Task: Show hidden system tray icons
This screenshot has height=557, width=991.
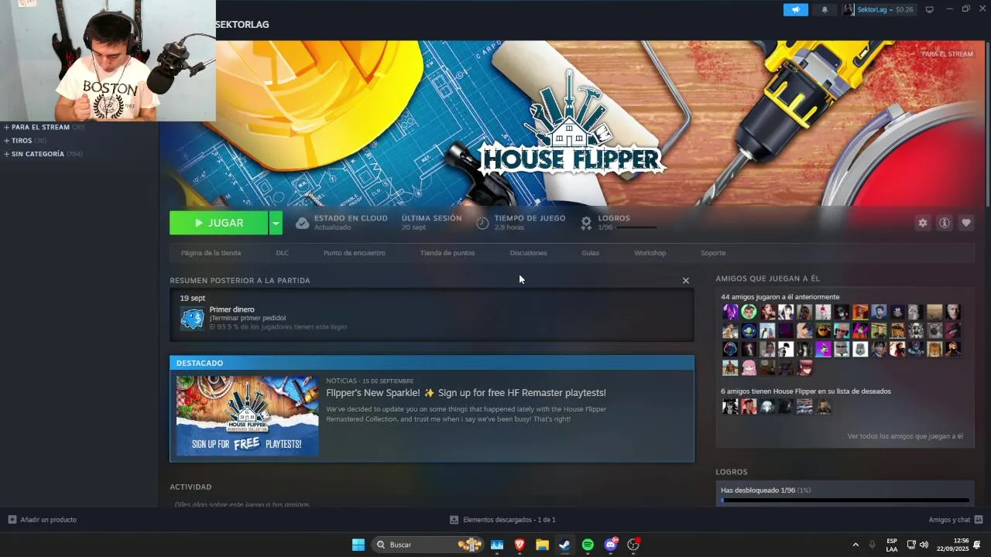Action: pos(856,545)
